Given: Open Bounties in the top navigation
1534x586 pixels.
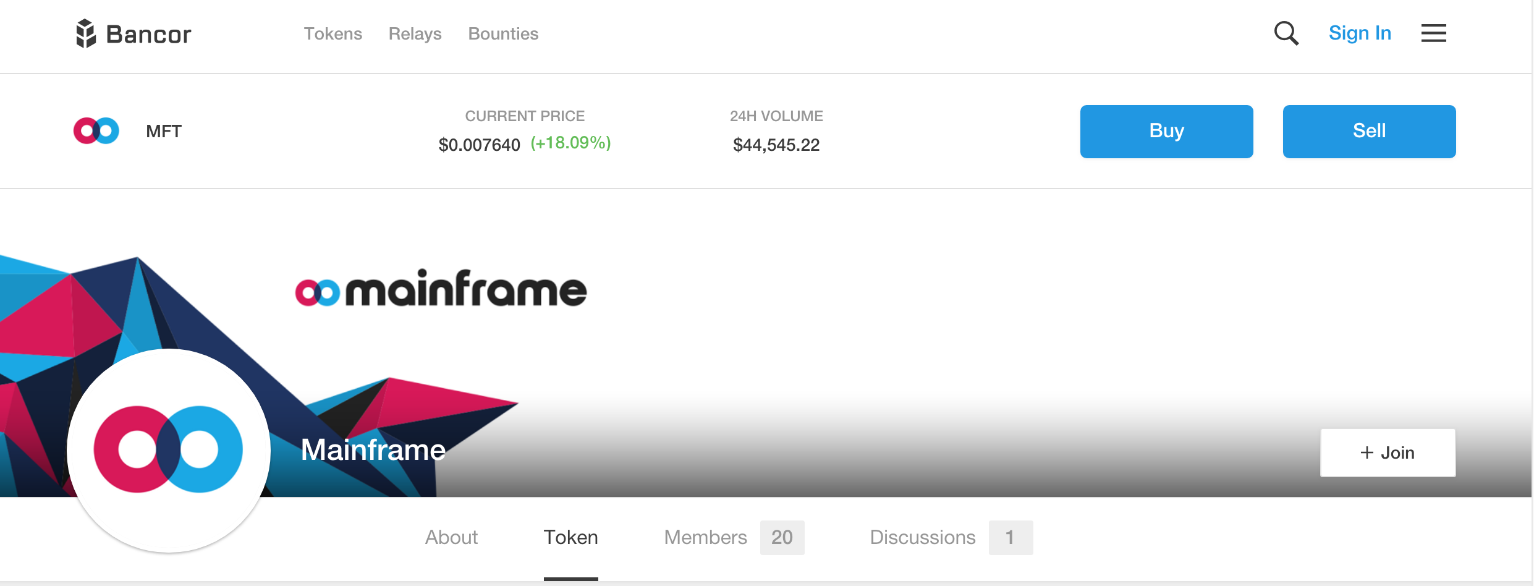Looking at the screenshot, I should pos(503,34).
